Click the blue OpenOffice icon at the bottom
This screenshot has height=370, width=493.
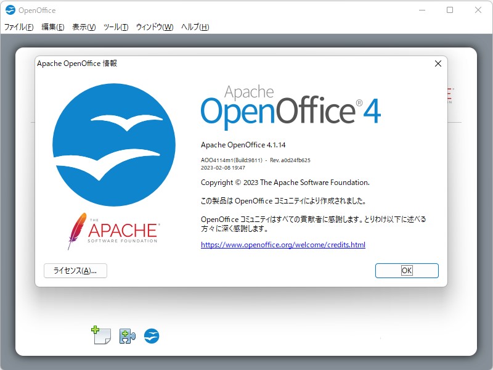151,336
